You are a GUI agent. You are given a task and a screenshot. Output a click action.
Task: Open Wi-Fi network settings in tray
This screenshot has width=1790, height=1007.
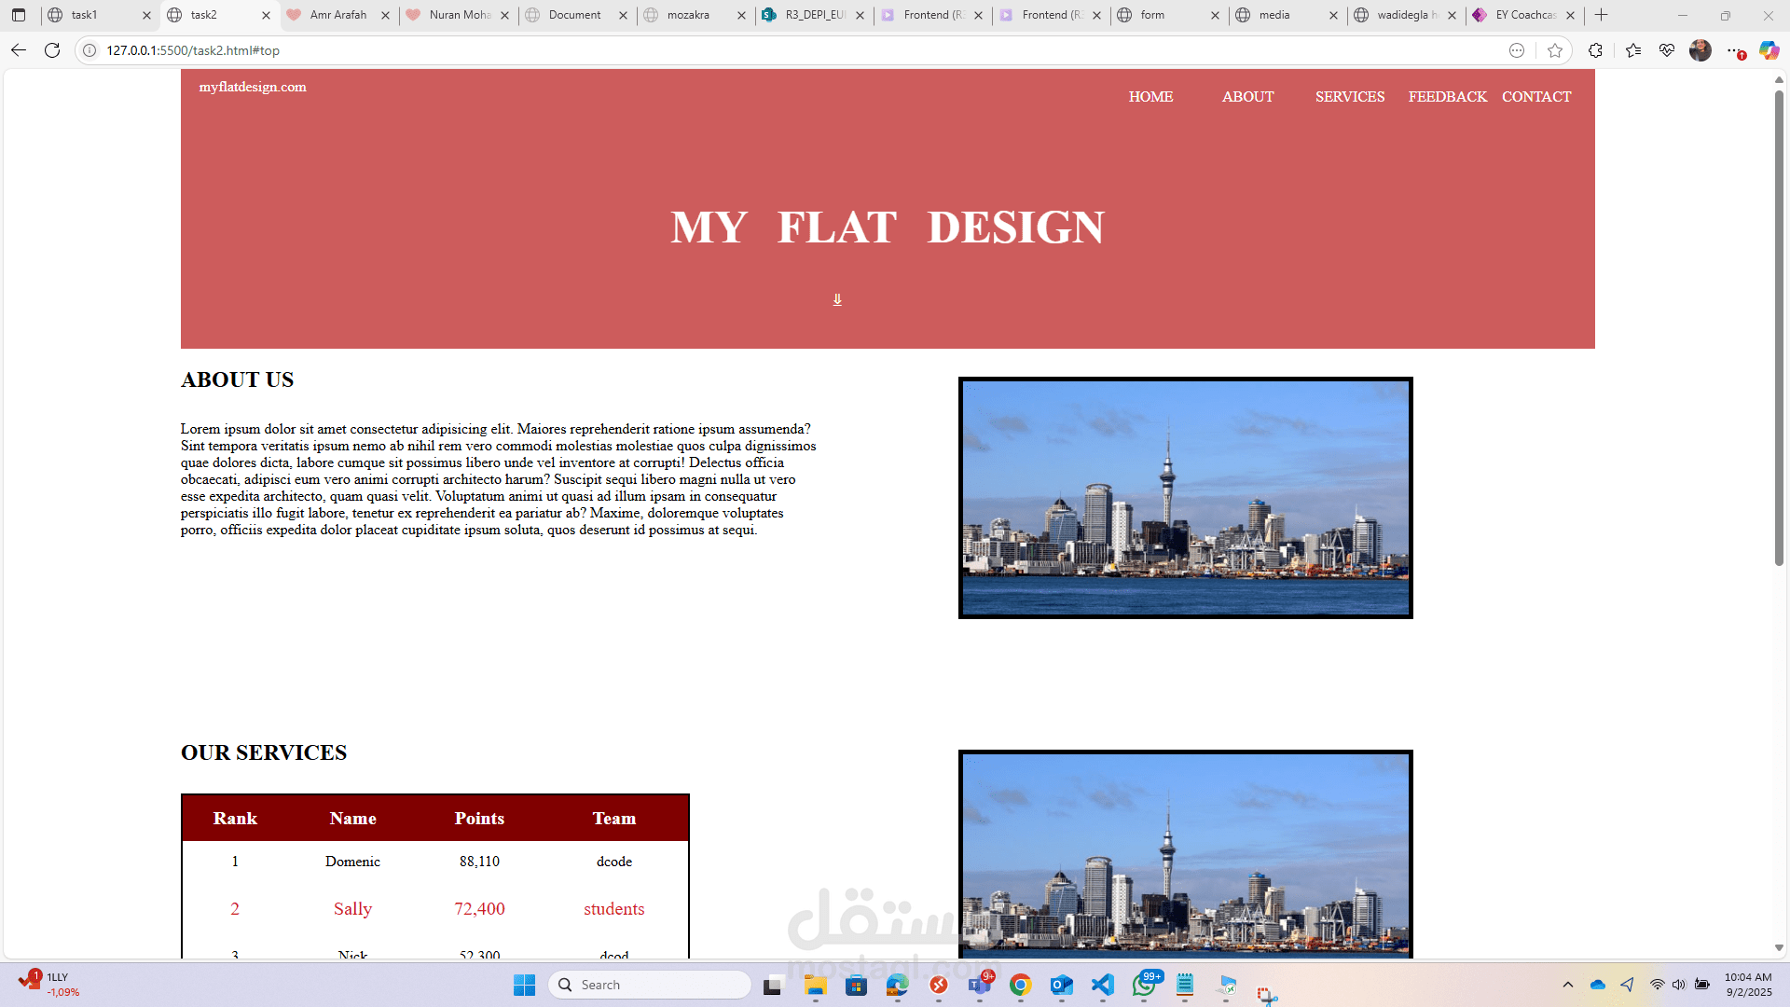pyautogui.click(x=1657, y=985)
